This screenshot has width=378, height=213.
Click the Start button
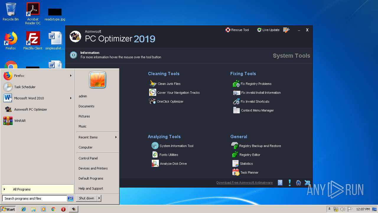tap(8, 209)
